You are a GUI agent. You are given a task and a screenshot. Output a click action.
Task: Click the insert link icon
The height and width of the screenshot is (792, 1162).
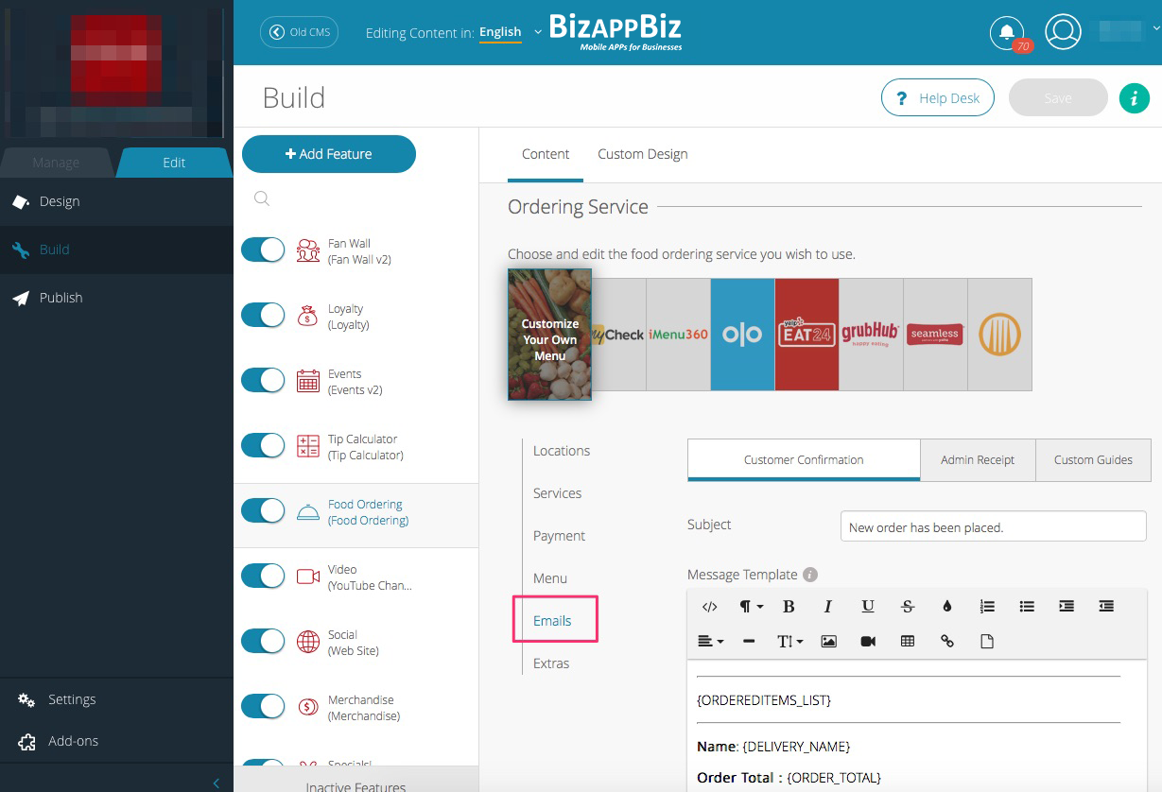click(x=947, y=641)
